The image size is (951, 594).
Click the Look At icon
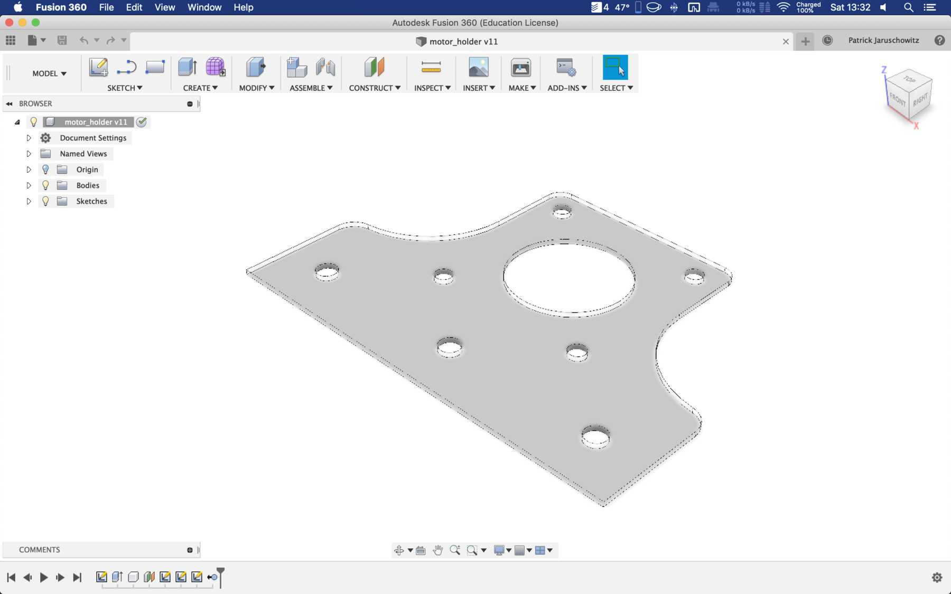[x=421, y=550]
